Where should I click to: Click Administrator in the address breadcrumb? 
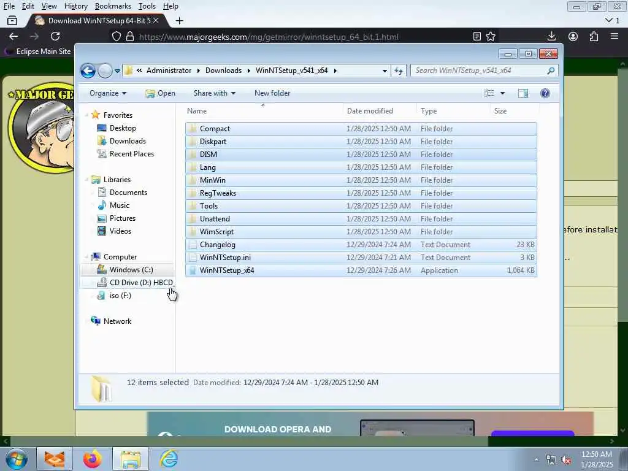pyautogui.click(x=169, y=71)
